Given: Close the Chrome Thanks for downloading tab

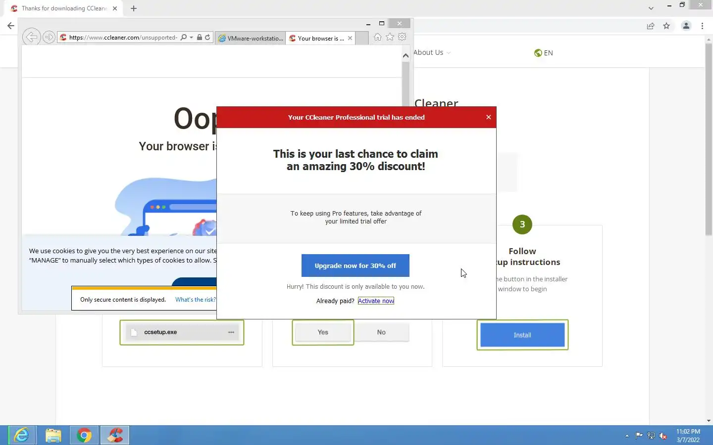Looking at the screenshot, I should 115,8.
